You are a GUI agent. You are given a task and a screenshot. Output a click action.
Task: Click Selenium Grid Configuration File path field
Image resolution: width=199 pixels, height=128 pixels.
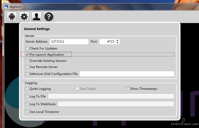(127, 74)
